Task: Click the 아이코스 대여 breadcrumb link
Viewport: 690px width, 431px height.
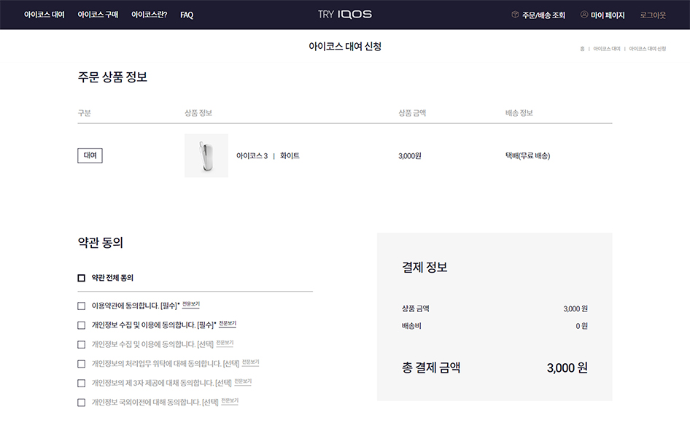Action: click(606, 49)
